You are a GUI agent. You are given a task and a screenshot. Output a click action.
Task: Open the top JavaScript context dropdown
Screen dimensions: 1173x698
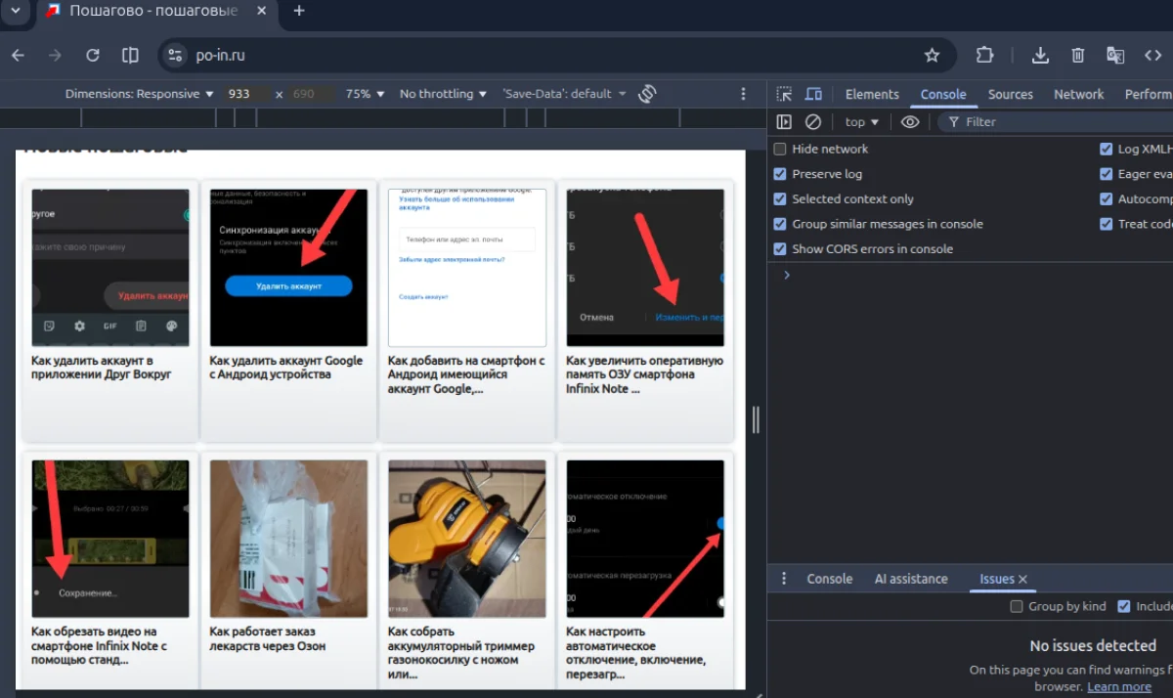point(862,122)
